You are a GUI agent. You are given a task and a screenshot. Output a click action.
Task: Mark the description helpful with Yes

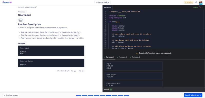click(73, 71)
